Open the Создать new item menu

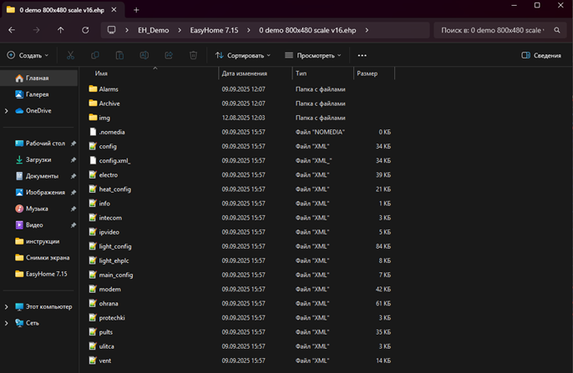28,55
